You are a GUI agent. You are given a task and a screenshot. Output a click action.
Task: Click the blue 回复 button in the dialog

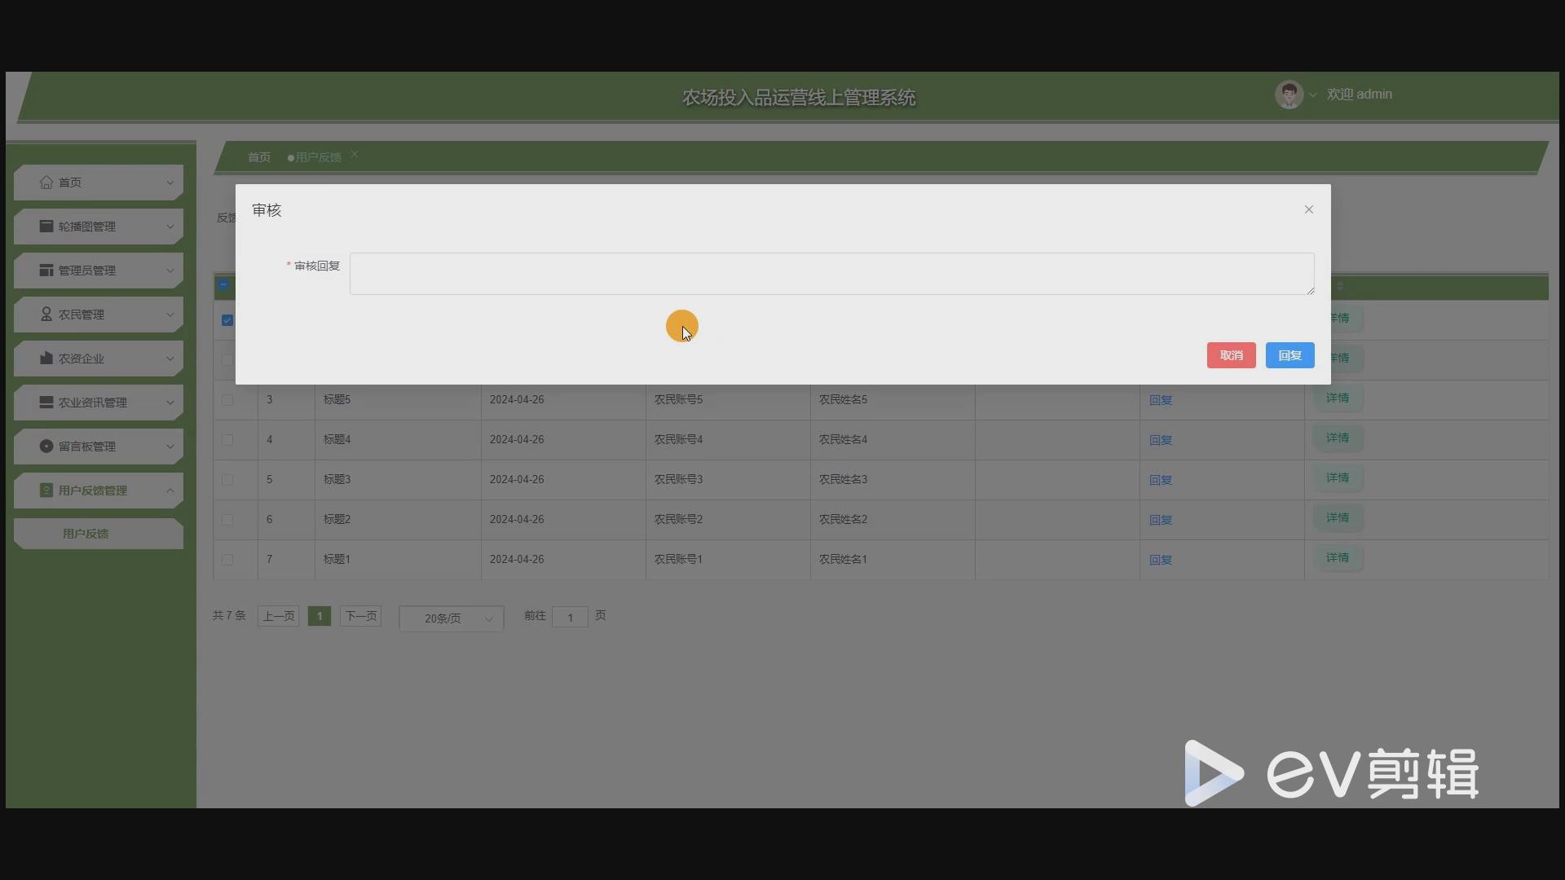(x=1289, y=355)
